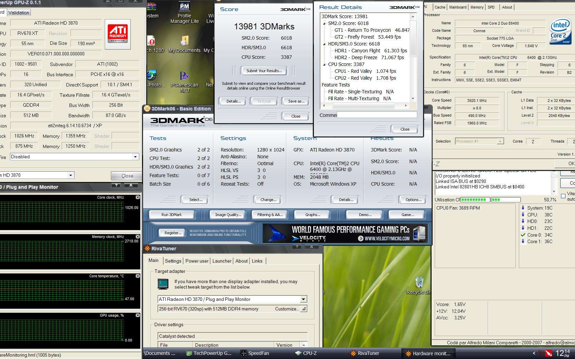
Task: Switch to Hardware monitor taskbar button
Action: tap(429, 353)
